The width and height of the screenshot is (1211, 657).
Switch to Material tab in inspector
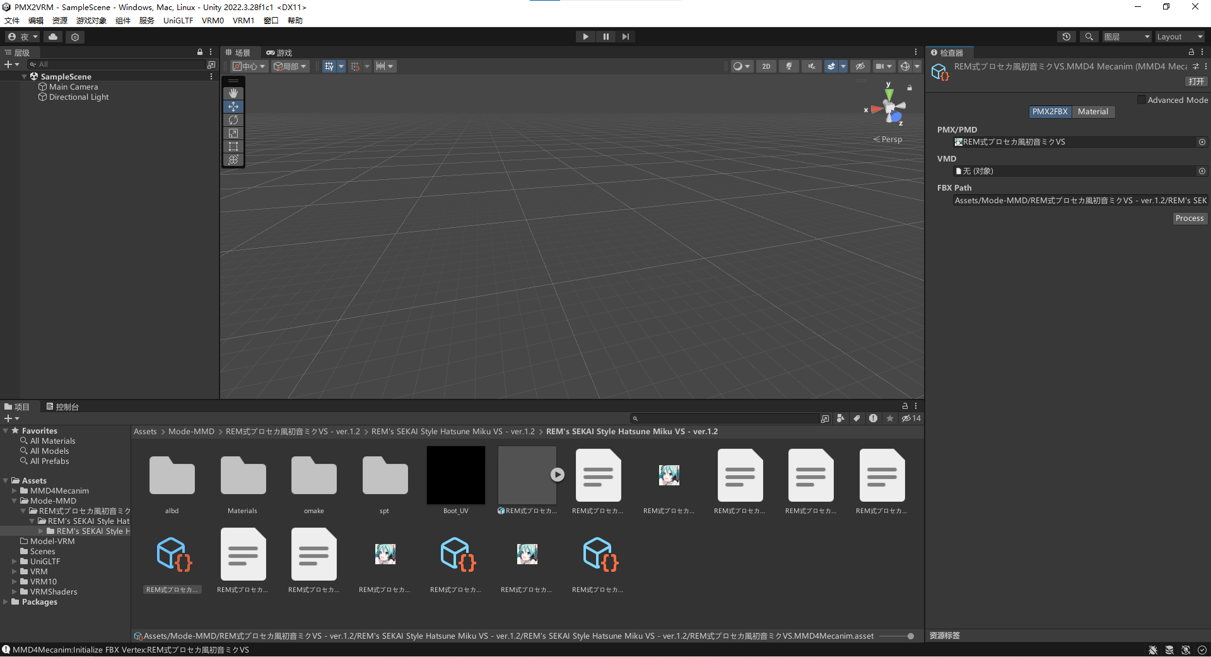pyautogui.click(x=1093, y=112)
